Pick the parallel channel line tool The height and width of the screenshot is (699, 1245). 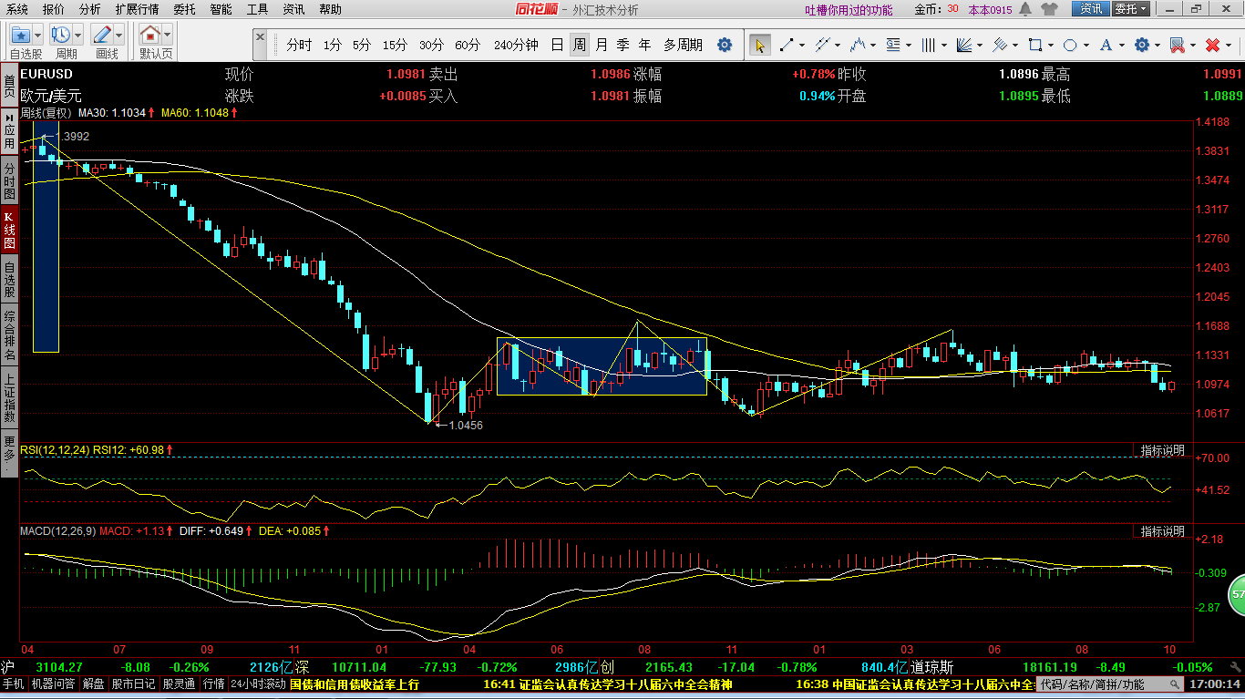click(x=821, y=45)
